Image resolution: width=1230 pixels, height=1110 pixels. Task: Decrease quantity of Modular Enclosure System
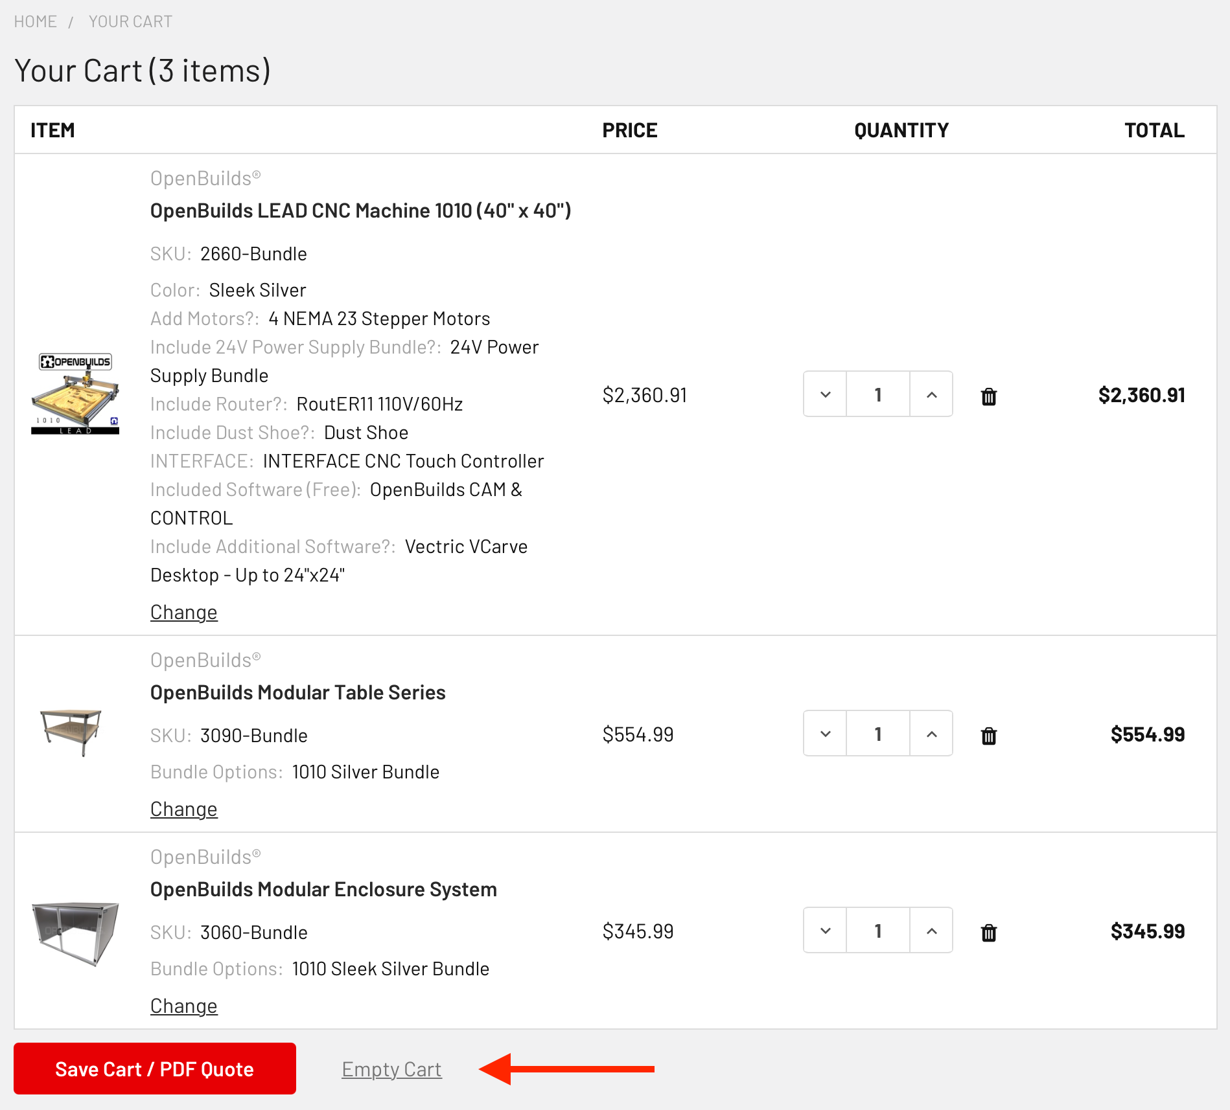point(825,931)
